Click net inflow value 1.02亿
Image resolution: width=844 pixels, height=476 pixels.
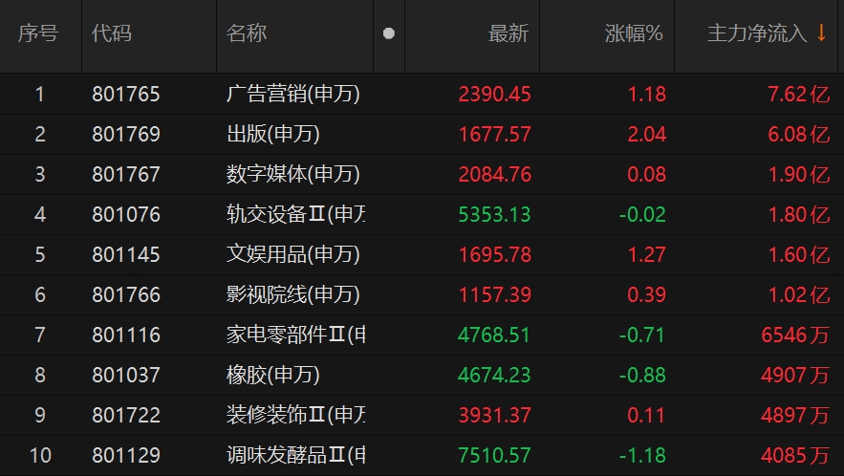click(x=799, y=295)
